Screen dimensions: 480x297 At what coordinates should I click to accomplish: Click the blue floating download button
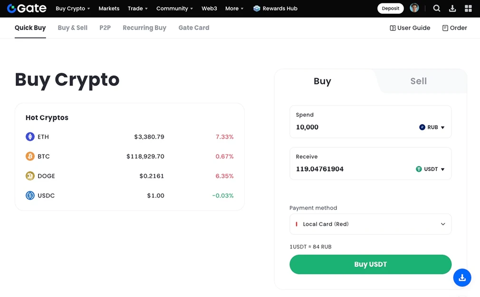tap(462, 278)
